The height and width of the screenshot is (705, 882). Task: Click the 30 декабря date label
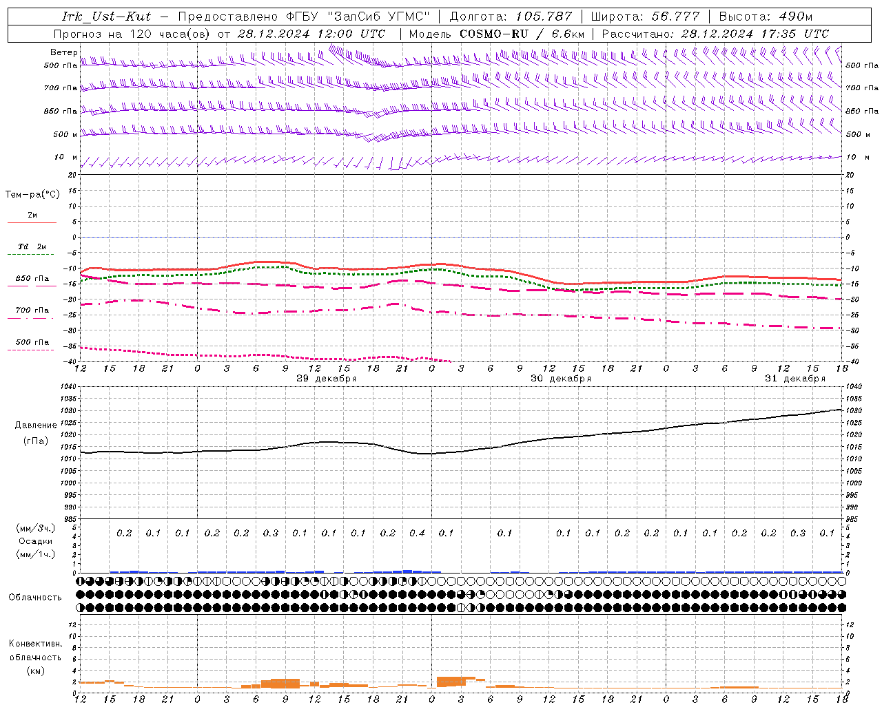(561, 379)
